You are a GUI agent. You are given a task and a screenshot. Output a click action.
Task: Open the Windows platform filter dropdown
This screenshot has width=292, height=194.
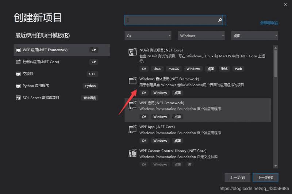[x=201, y=36]
